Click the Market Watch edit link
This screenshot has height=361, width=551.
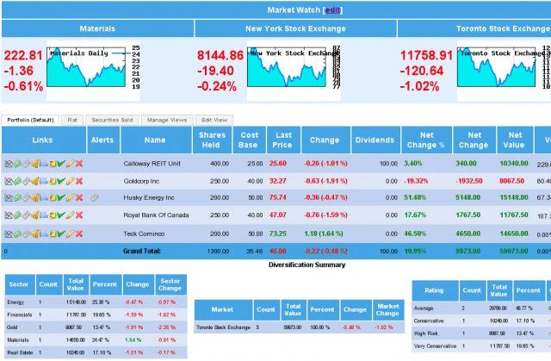pyautogui.click(x=332, y=10)
